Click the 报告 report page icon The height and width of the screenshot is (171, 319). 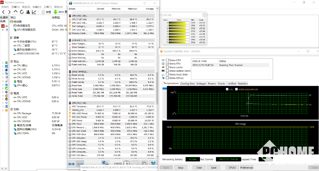tap(43, 12)
